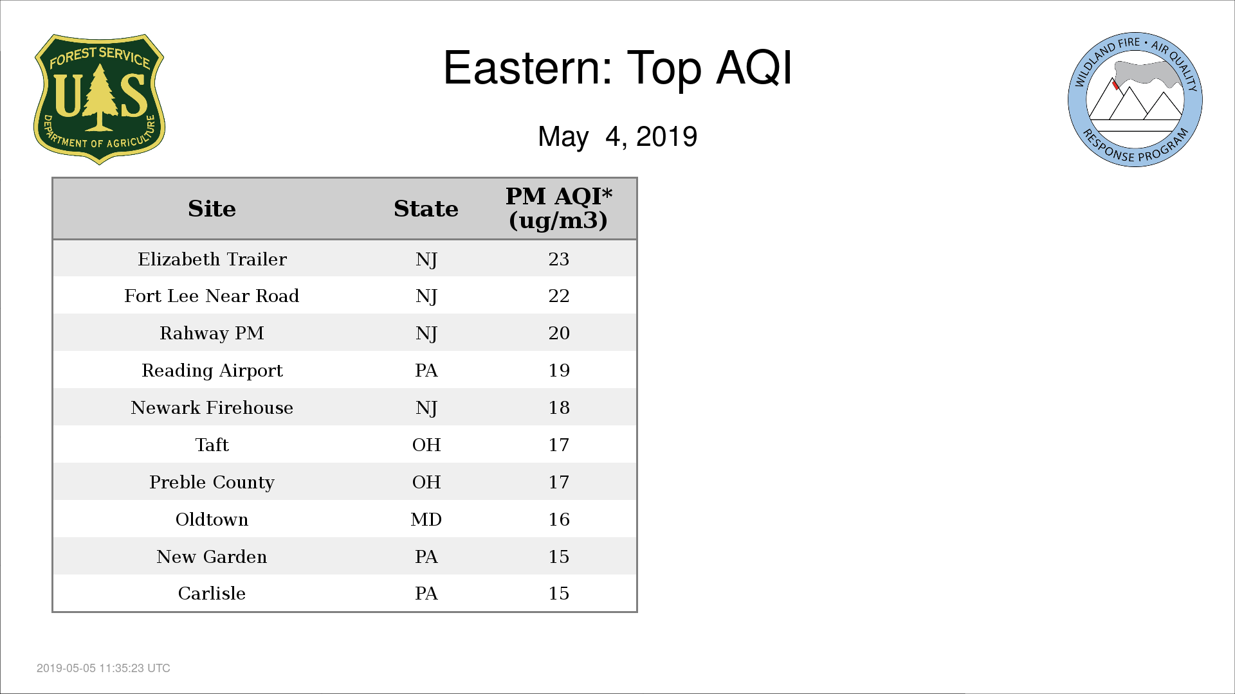Image resolution: width=1235 pixels, height=694 pixels.
Task: Click the US Forest Service shield logo
Action: pos(100,100)
